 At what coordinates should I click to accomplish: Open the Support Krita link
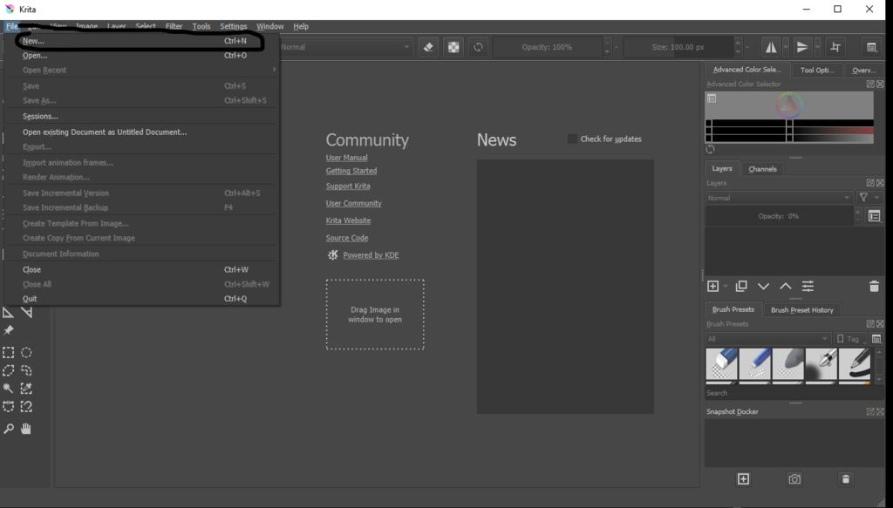point(348,186)
